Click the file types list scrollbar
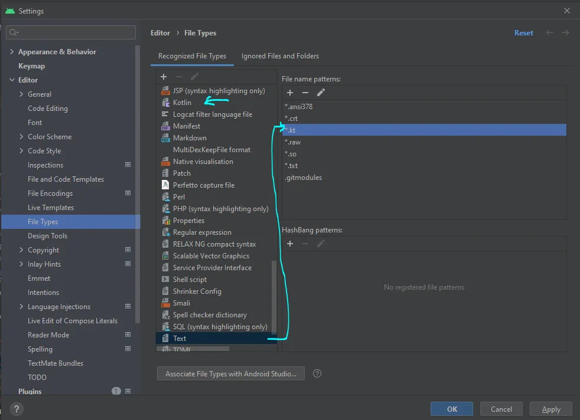 [x=274, y=297]
